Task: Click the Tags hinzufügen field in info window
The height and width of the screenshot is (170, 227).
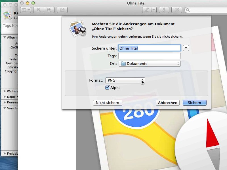Action: [x=10, y=28]
